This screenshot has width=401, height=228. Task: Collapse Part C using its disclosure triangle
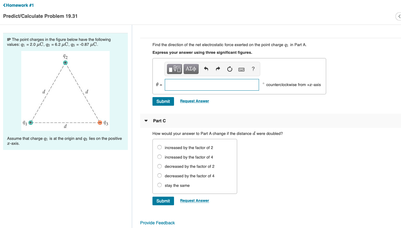pos(146,121)
